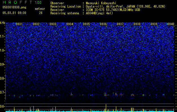The height and width of the screenshot is (112, 177).
Task: Click the Receiving Location label
Action: point(66,6)
